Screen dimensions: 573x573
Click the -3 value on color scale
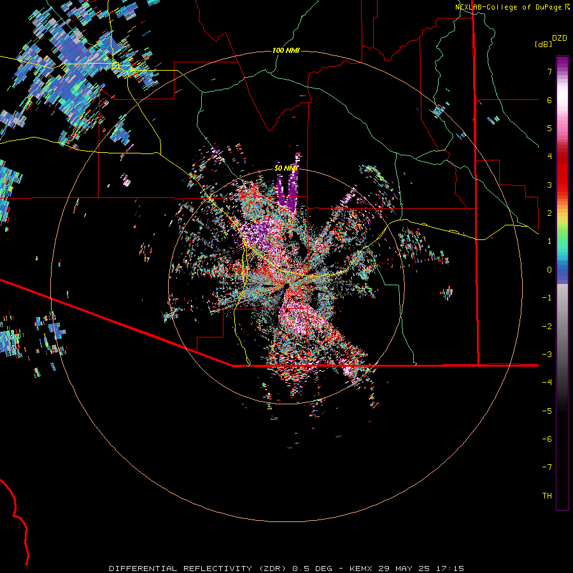click(x=547, y=355)
